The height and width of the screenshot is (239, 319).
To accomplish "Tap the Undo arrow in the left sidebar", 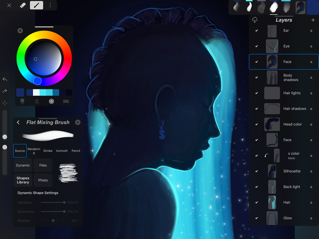I will [x=5, y=79].
